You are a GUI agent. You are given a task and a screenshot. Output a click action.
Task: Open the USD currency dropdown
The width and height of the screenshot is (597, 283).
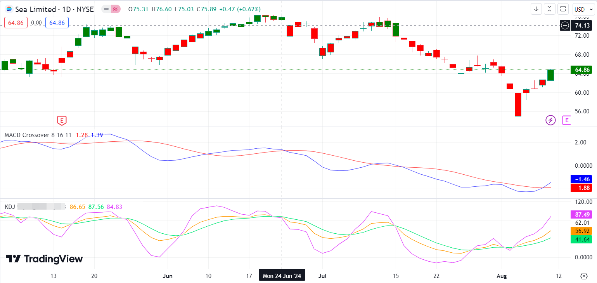coord(584,9)
